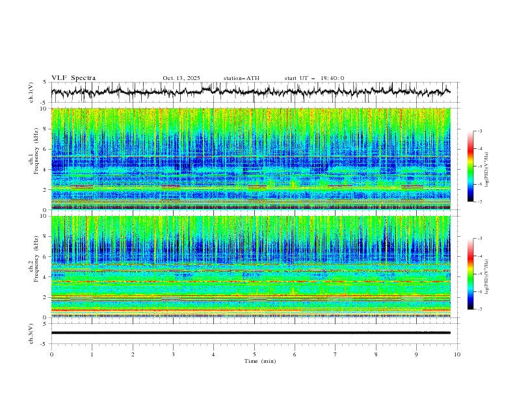This screenshot has height=398, width=515.
Task: Click the Time axis tick label '10'
Action: pyautogui.click(x=457, y=354)
